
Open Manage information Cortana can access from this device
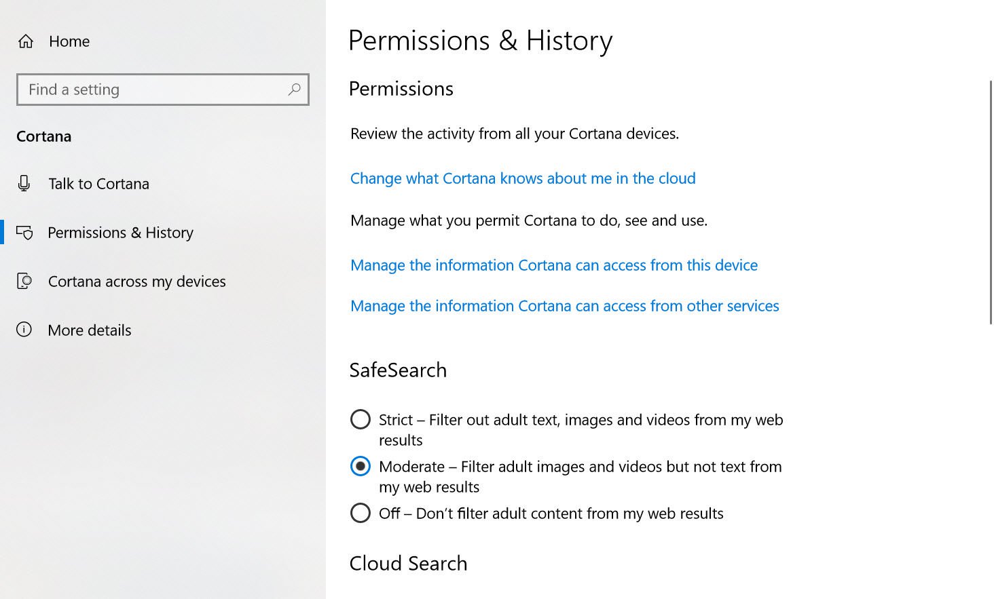click(x=553, y=265)
